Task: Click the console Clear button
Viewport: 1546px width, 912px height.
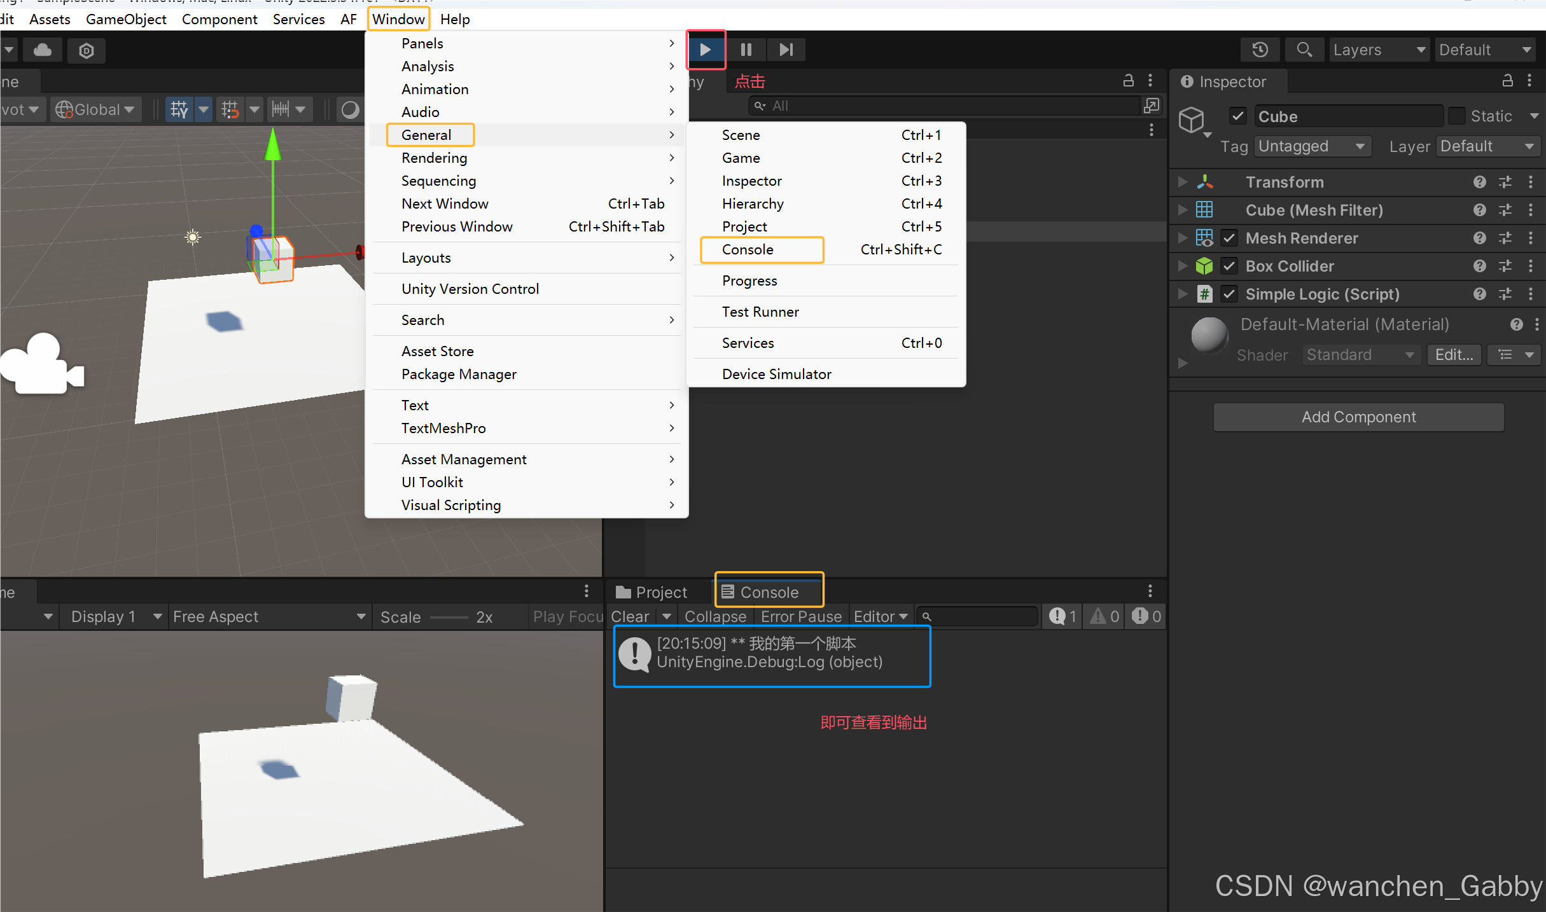Action: coord(630,616)
